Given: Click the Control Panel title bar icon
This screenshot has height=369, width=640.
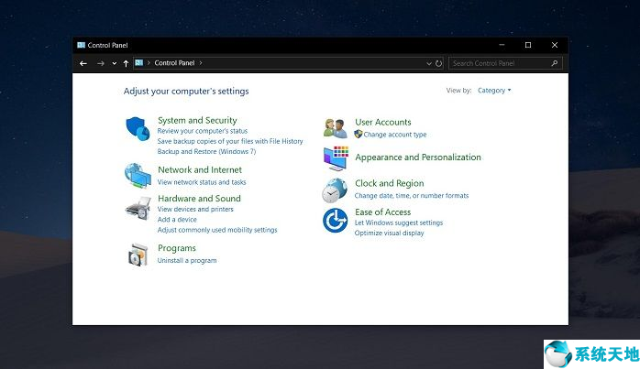Looking at the screenshot, I should coord(81,45).
